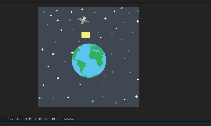Click the dimmed Show Snapshot icon
The width and height of the screenshot is (211, 126).
58,119
